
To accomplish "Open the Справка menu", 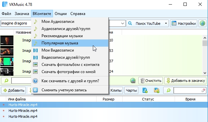I will click(x=78, y=14).
